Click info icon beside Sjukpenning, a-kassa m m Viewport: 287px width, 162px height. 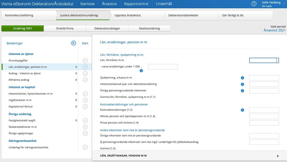coord(242,78)
